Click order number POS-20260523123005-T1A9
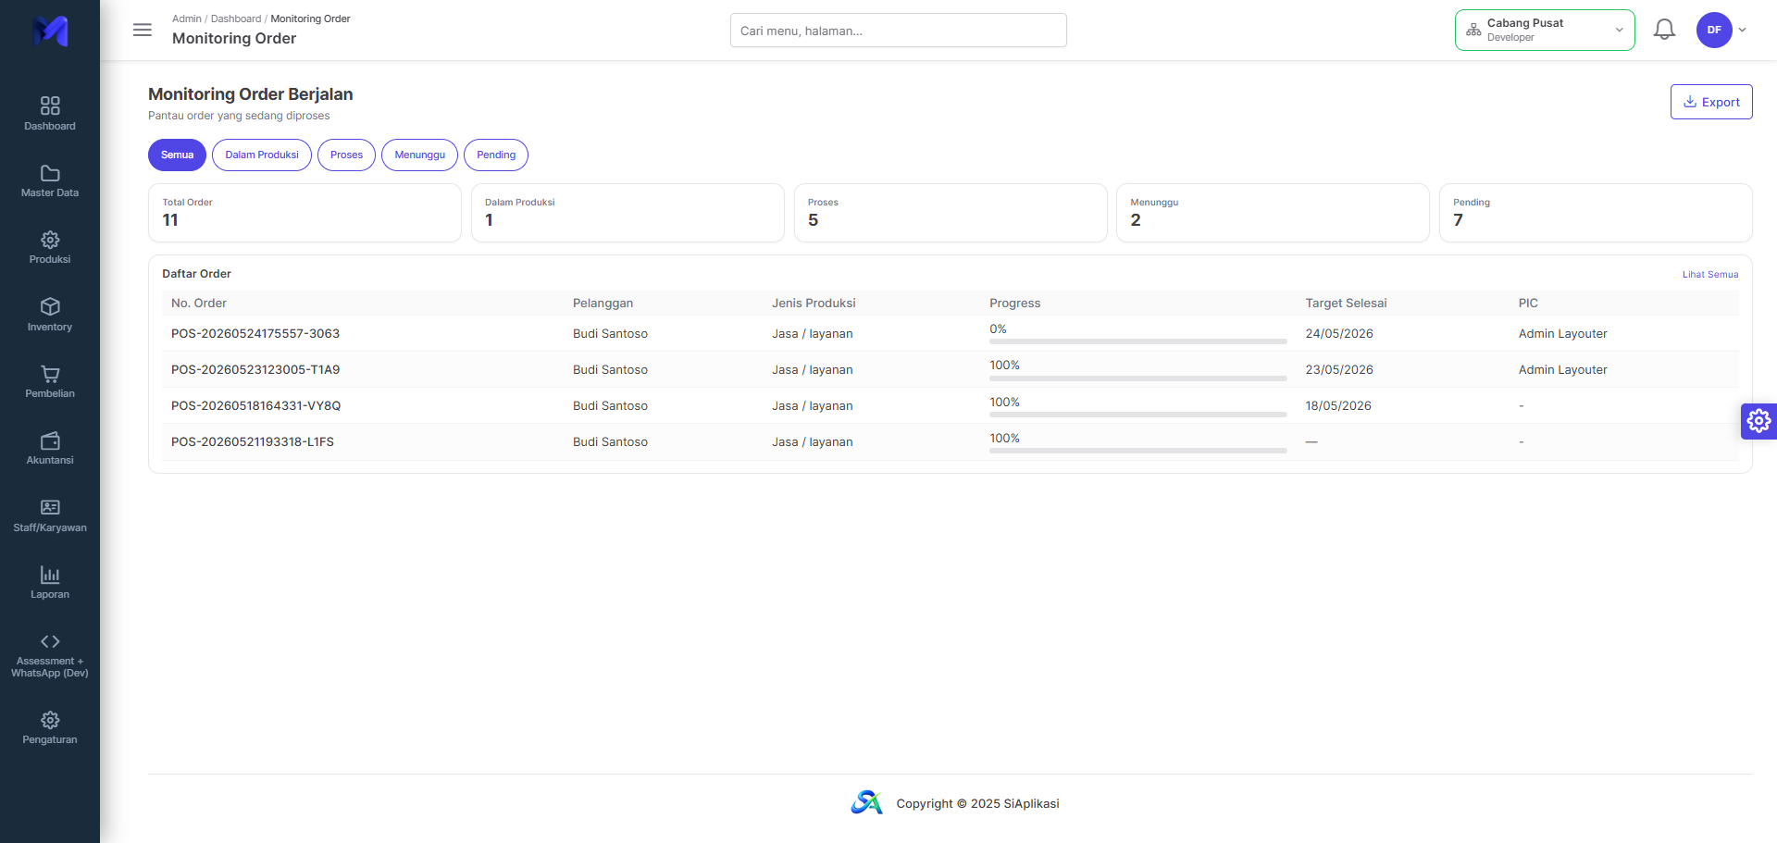This screenshot has height=843, width=1777. pyautogui.click(x=255, y=369)
